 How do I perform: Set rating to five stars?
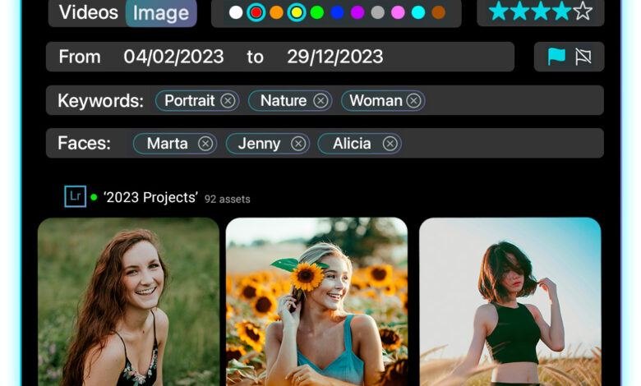(x=583, y=11)
